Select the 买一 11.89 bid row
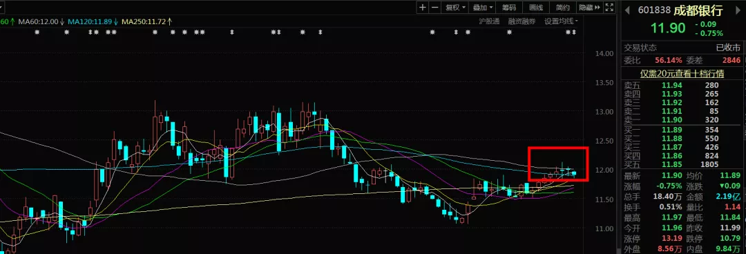Viewport: 746px width, 254px height. click(682, 130)
